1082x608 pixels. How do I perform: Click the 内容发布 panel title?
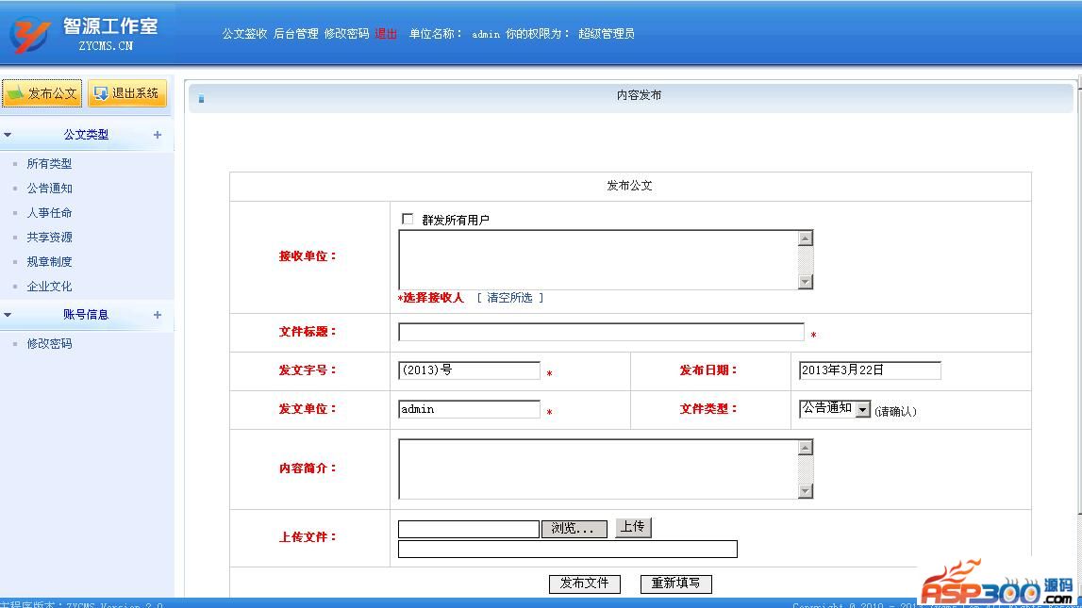click(x=639, y=95)
